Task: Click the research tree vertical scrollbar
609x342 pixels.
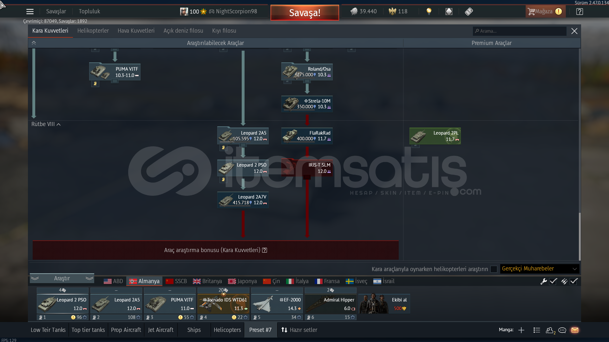Action: coord(580,236)
